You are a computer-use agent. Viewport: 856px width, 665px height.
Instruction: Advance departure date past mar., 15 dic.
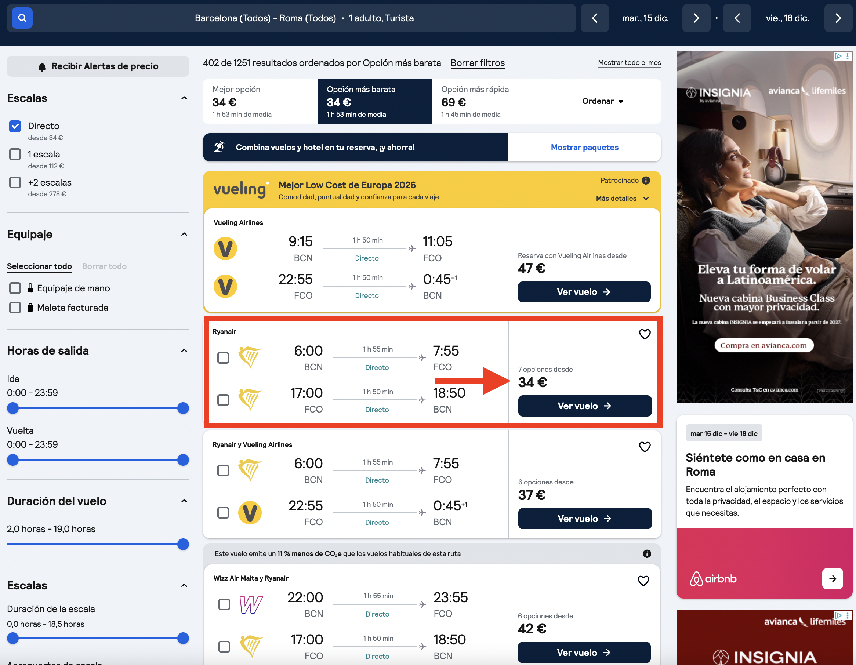click(x=696, y=18)
